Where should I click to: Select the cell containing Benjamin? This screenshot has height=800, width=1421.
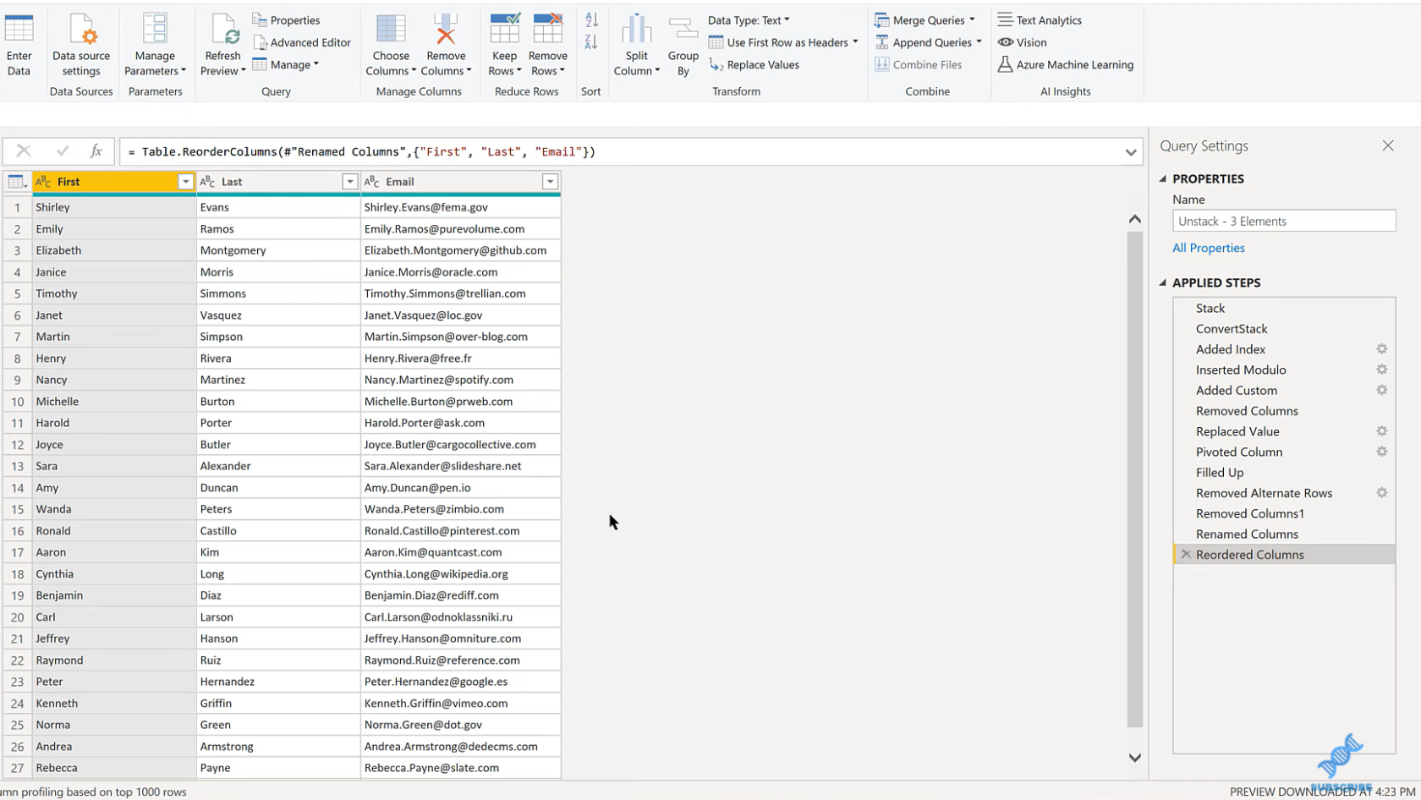click(114, 595)
